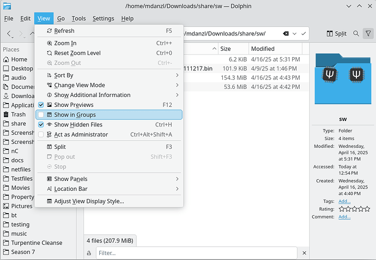
Task: Click the Split button in the toolbar
Action: click(337, 34)
